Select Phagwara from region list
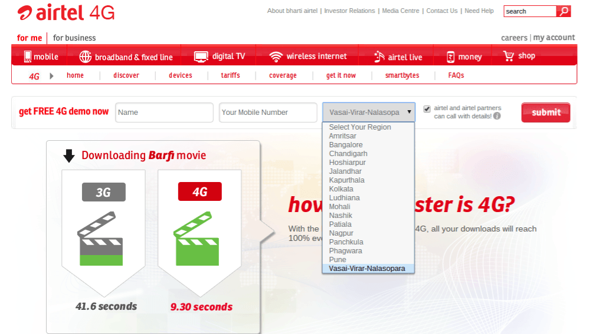Image resolution: width=599 pixels, height=334 pixels. pos(368,250)
